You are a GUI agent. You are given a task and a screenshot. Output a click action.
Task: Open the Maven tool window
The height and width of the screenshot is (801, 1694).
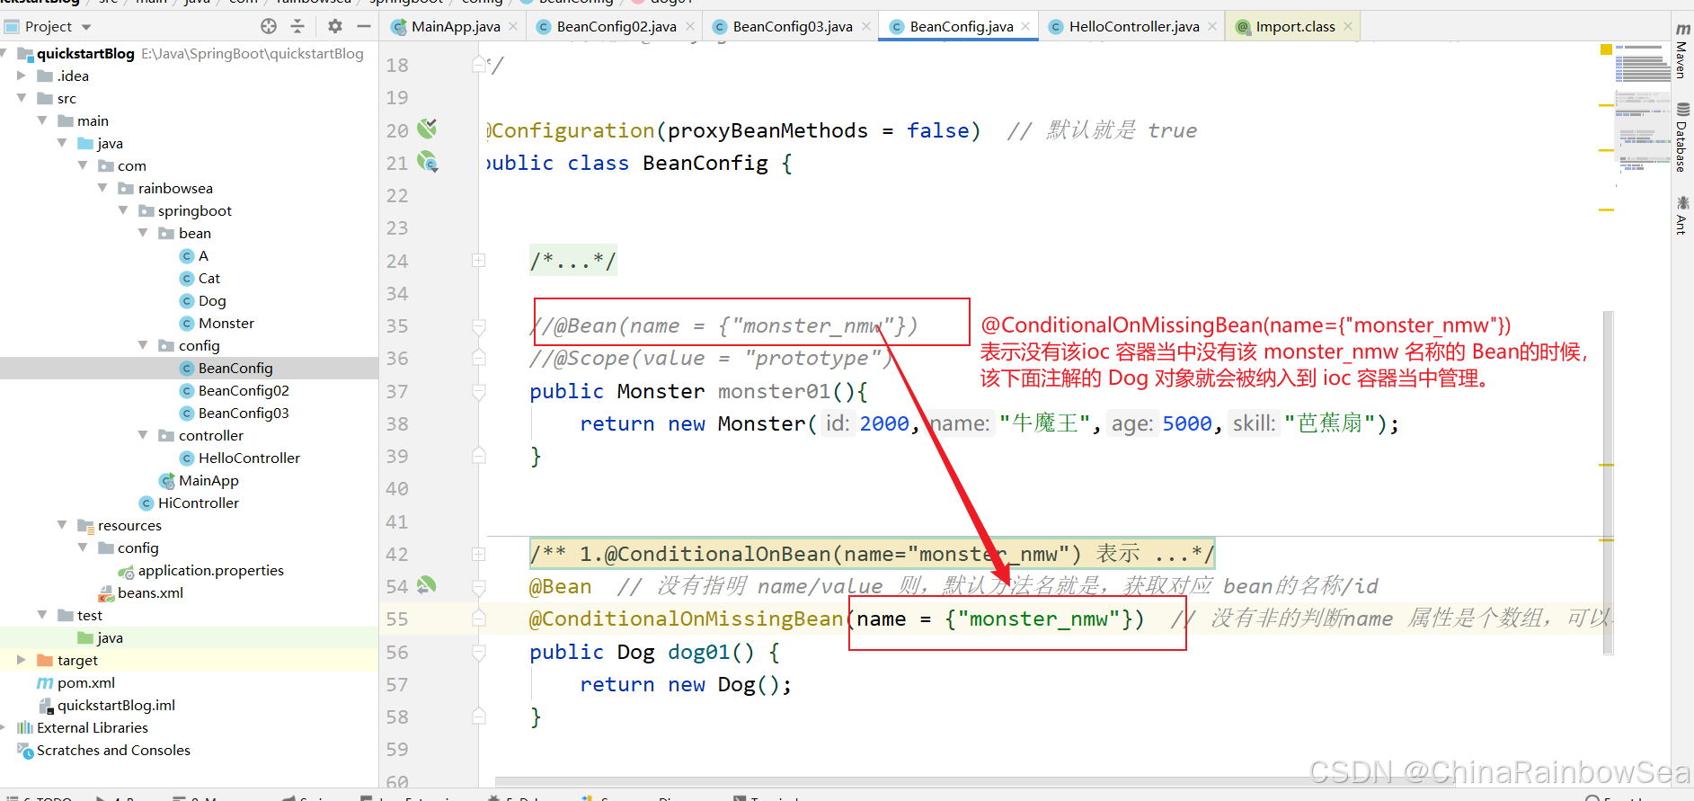click(x=1682, y=51)
